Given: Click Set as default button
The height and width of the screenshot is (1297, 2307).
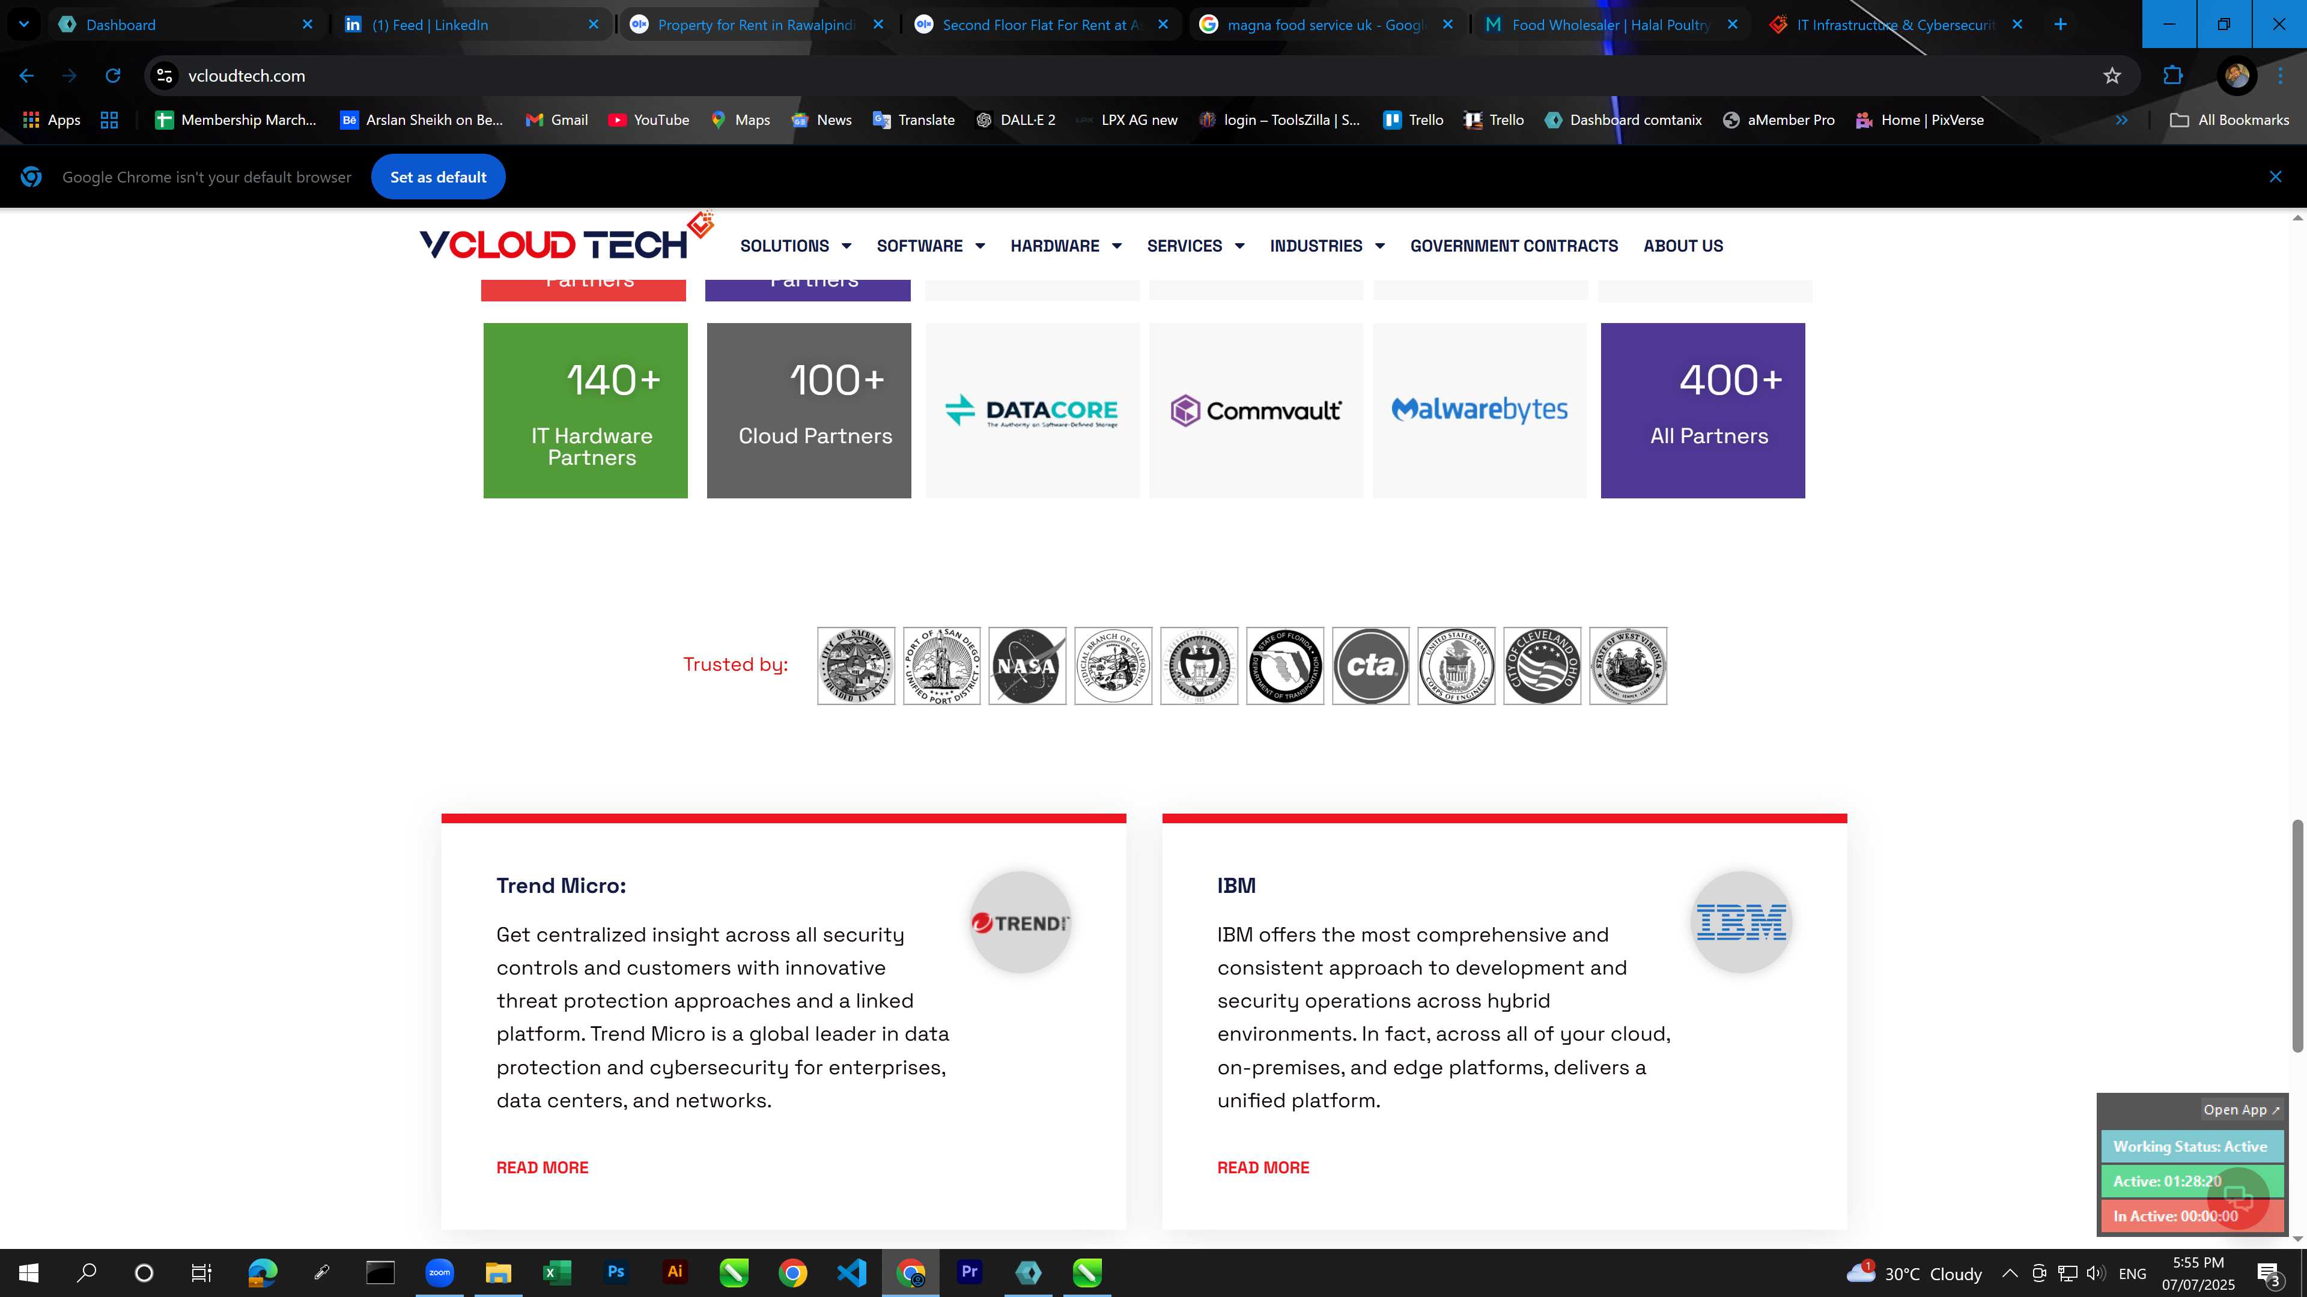Looking at the screenshot, I should (438, 177).
